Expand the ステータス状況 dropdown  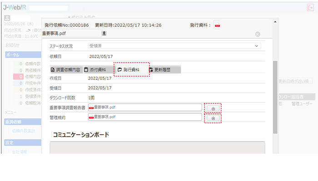pyautogui.click(x=174, y=46)
